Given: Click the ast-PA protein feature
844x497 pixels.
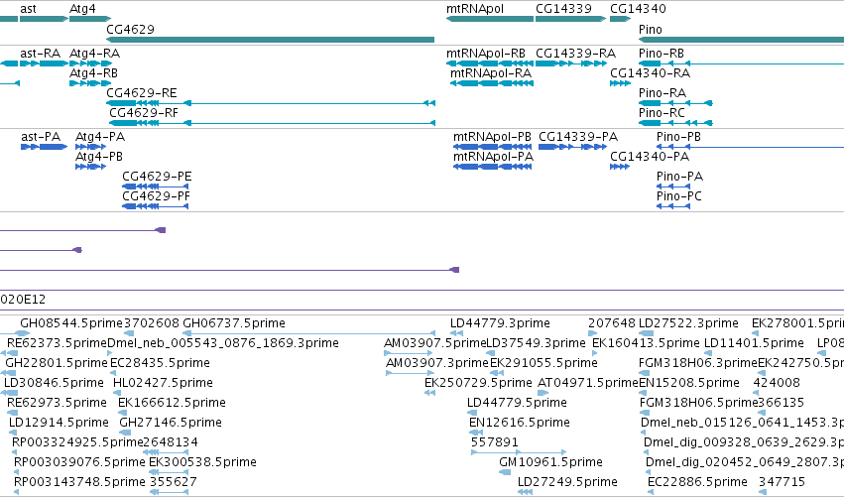Looking at the screenshot, I should tap(45, 147).
